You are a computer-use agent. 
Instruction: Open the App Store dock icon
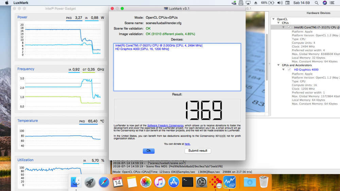coord(174,182)
